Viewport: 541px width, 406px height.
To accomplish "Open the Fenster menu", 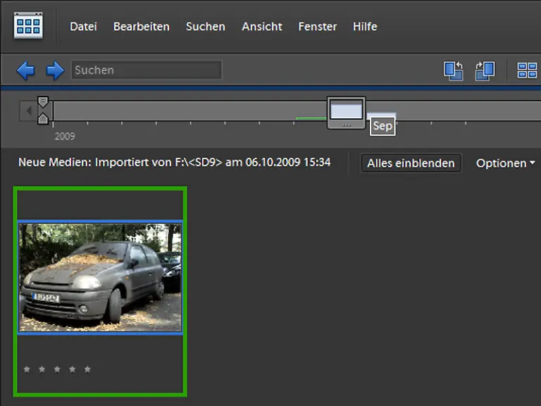I will (x=318, y=27).
